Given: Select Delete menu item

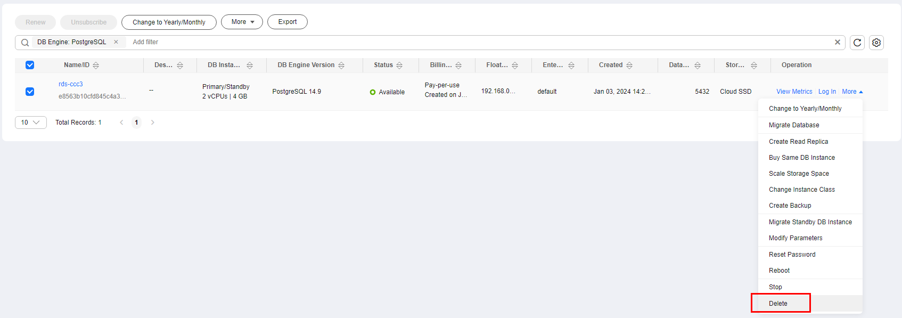Looking at the screenshot, I should [x=810, y=304].
